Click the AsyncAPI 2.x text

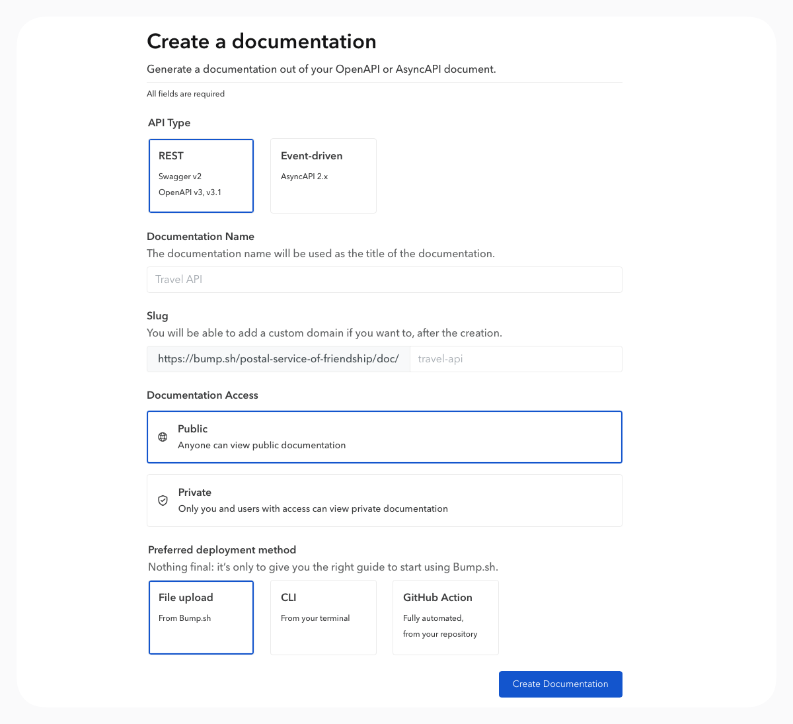click(x=304, y=177)
